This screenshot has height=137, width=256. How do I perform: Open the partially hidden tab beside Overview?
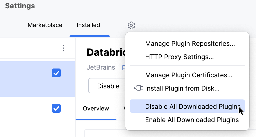pos(124,108)
